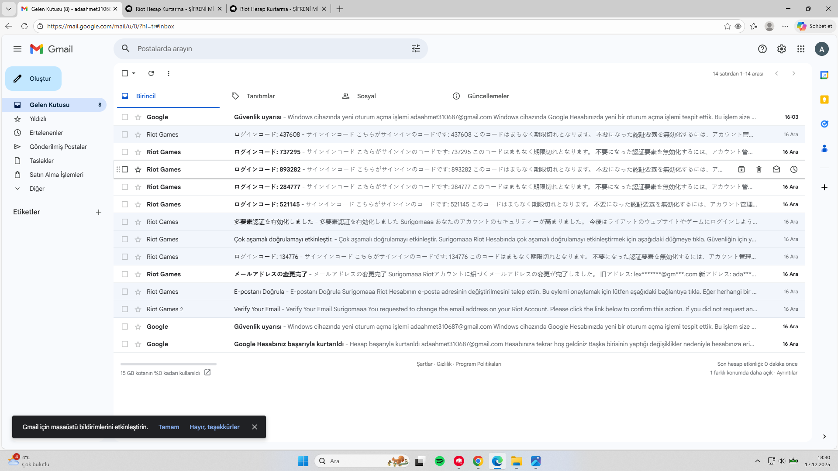This screenshot has height=471, width=838.
Task: Click the Postalarda arayın search field
Action: pos(271,49)
